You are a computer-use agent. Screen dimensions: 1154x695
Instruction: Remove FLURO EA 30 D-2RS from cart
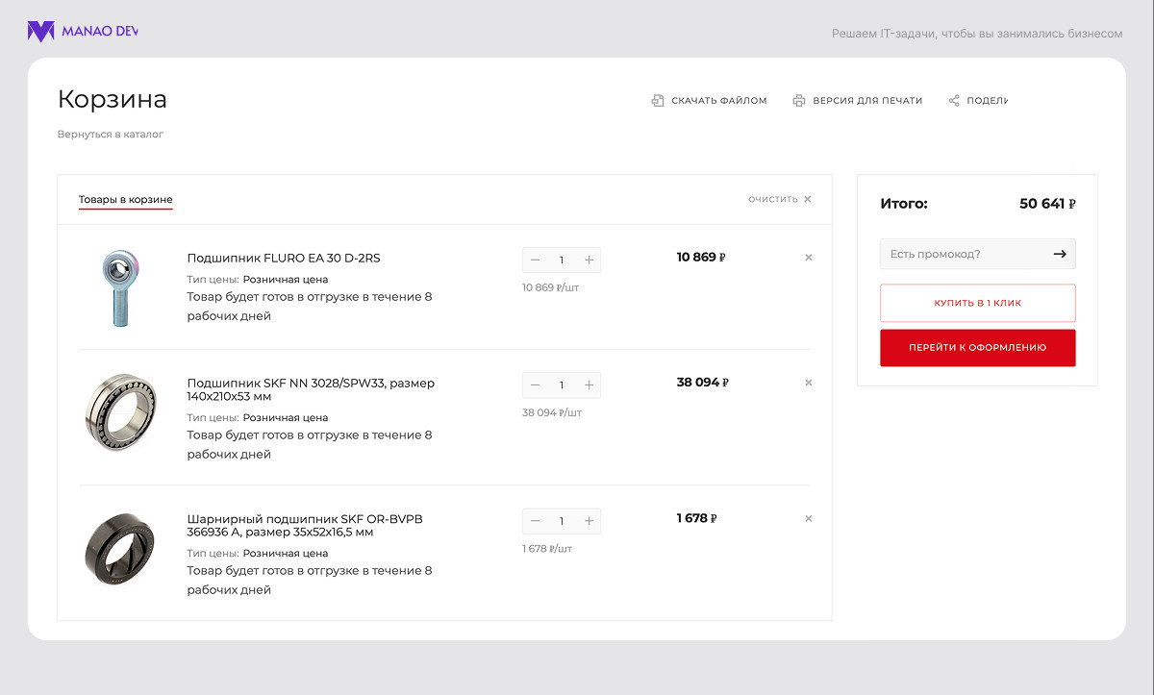click(x=809, y=258)
